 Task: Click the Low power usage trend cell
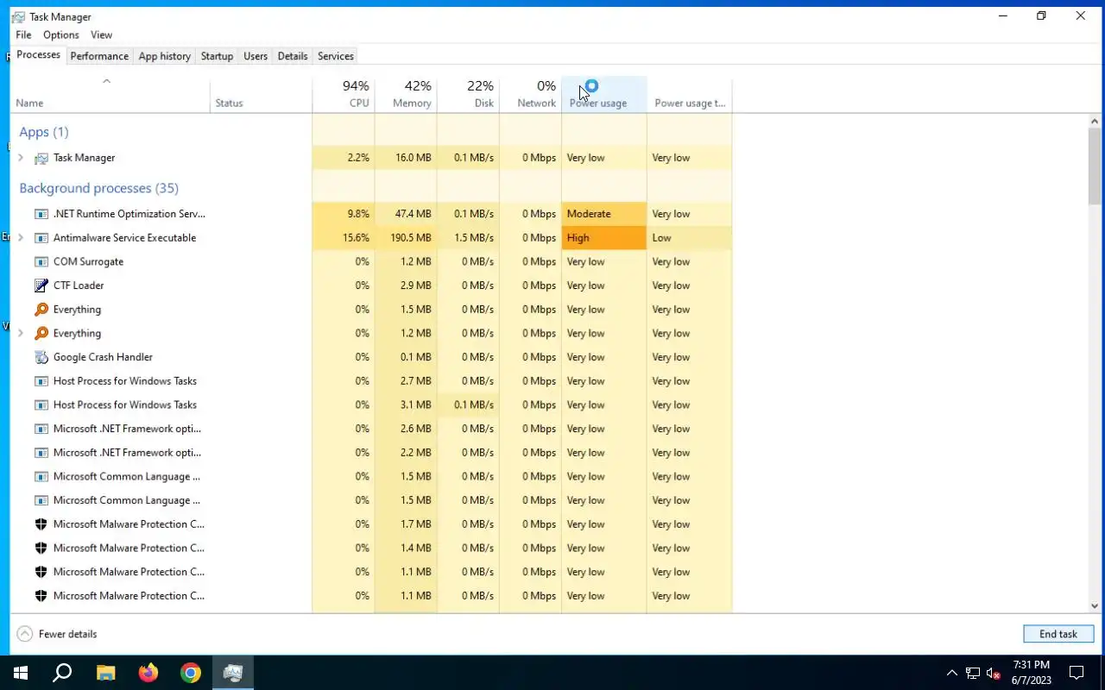[690, 238]
